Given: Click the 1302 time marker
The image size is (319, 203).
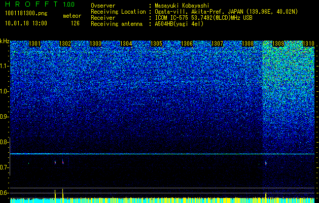Looking at the screenshot, I should pyautogui.click(x=65, y=44).
